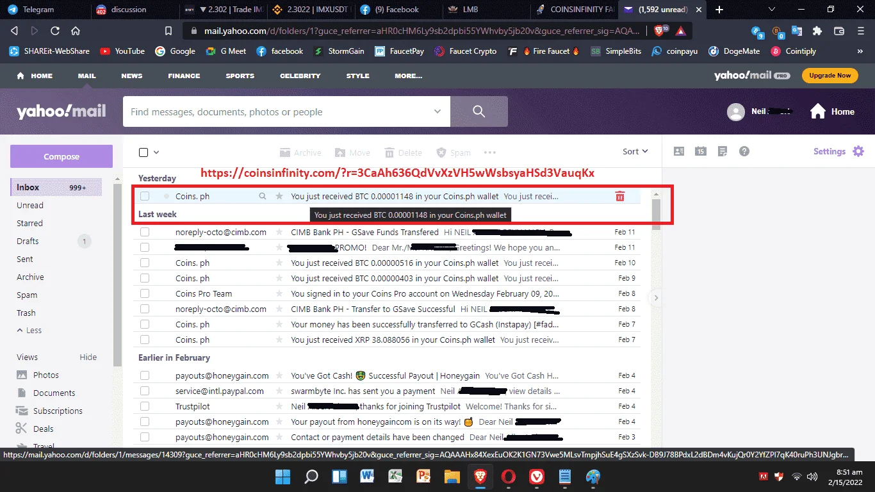Check the XRP 38.088056 message
Image resolution: width=875 pixels, height=492 pixels.
pos(145,340)
